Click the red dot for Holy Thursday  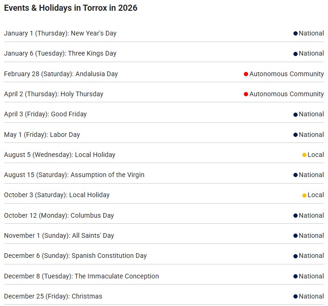point(246,94)
